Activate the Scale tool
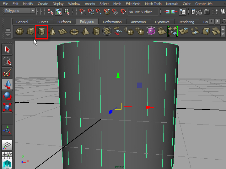Viewport: 226px width, 169px height. 7,107
